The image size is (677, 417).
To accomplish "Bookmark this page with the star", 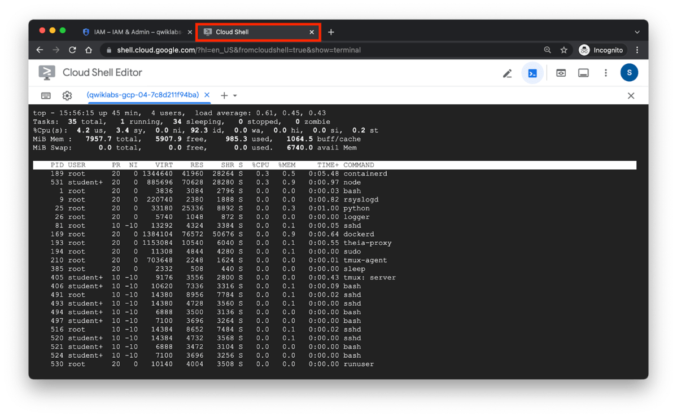I will tap(564, 50).
